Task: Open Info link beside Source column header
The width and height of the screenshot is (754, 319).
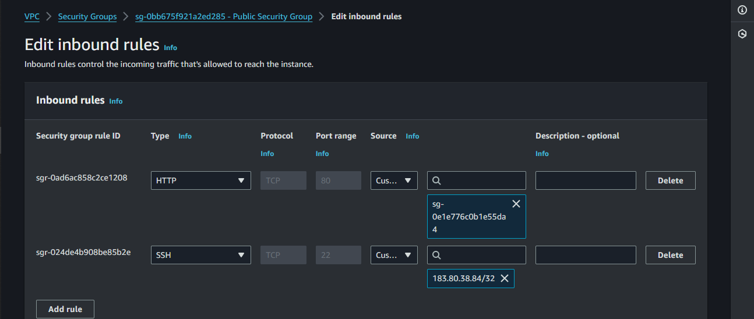Action: pyautogui.click(x=412, y=136)
